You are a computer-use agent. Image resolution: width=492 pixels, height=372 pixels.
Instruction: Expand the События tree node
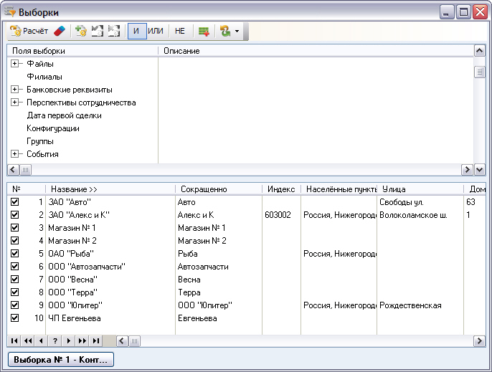pyautogui.click(x=14, y=153)
